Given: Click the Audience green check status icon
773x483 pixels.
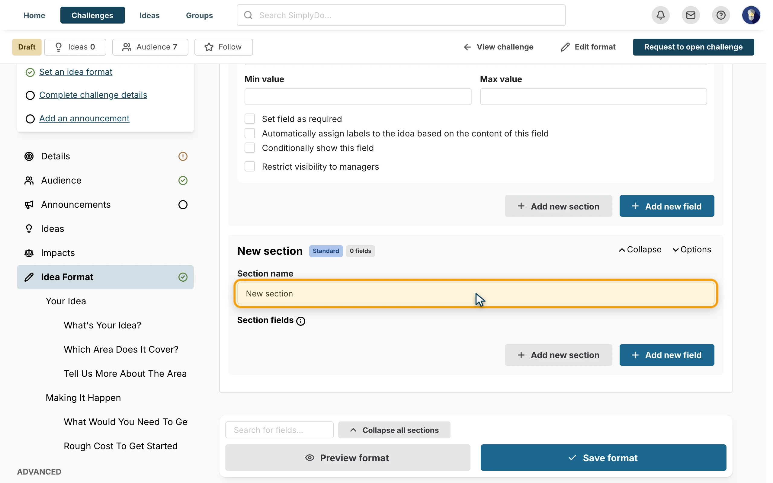Looking at the screenshot, I should pos(183,181).
